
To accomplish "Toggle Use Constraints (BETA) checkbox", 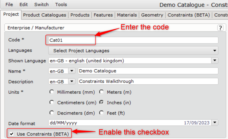I will click(x=12, y=134).
